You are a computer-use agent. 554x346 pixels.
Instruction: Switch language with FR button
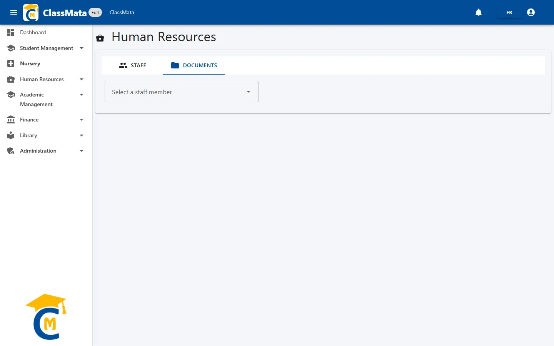[x=509, y=12]
